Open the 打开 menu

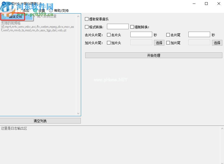tap(10, 10)
